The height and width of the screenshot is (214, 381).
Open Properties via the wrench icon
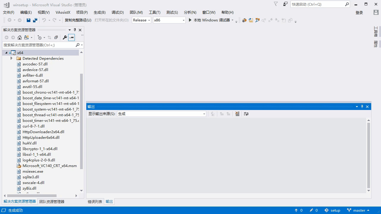tap(65, 37)
